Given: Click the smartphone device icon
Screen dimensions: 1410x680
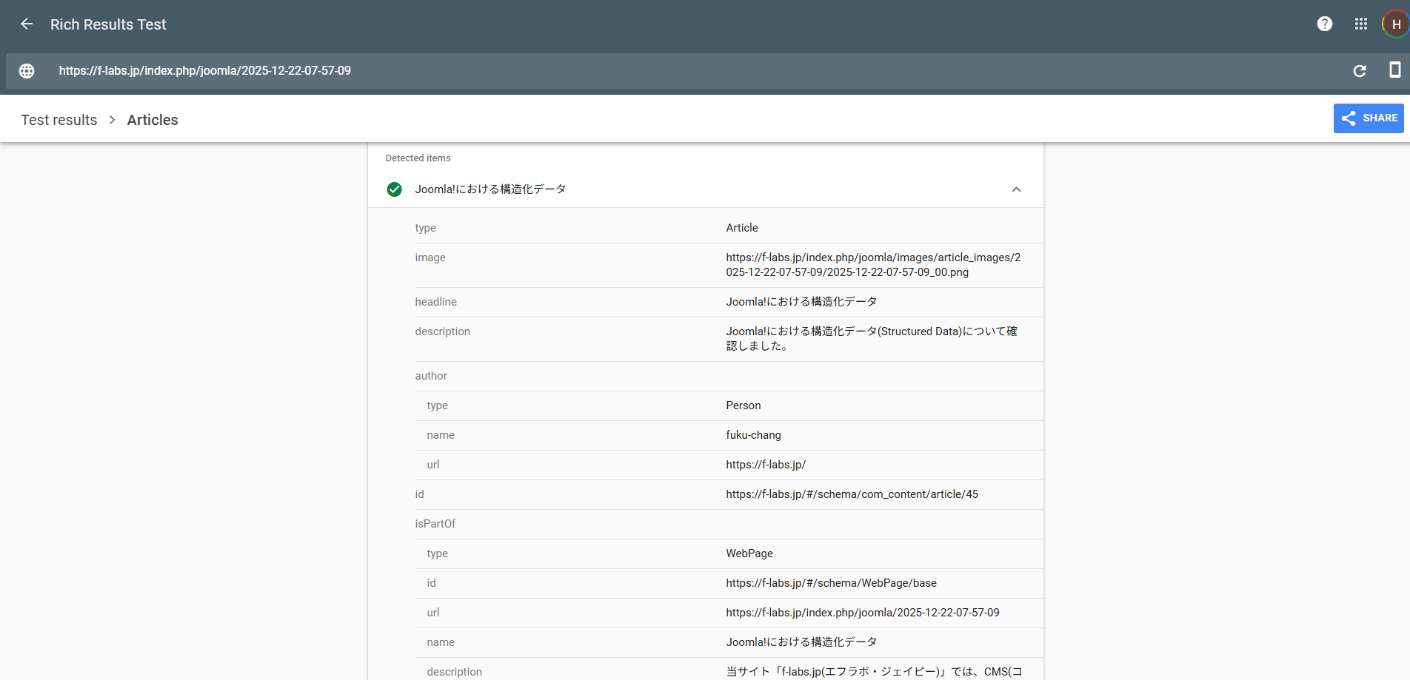Looking at the screenshot, I should click(x=1394, y=70).
